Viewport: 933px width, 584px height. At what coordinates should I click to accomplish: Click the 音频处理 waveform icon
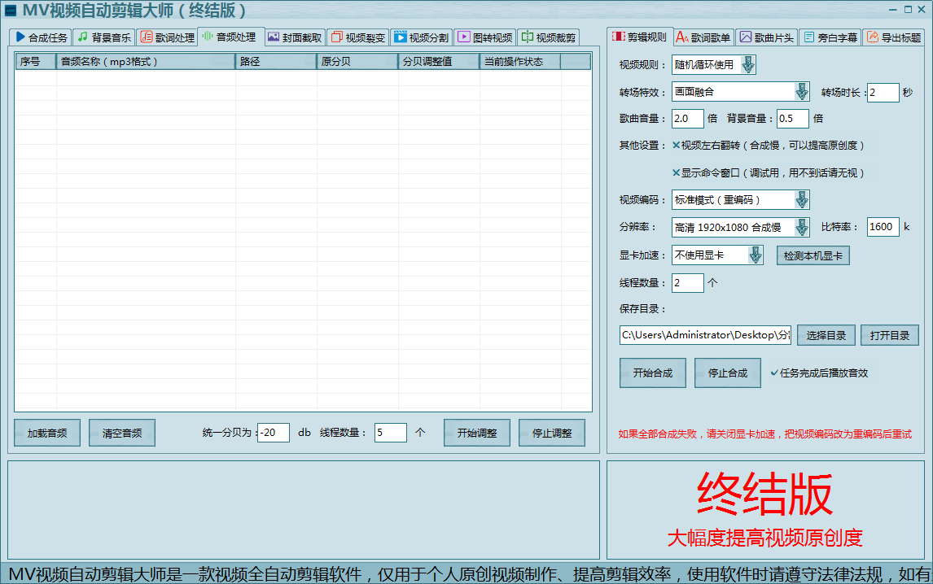point(207,37)
